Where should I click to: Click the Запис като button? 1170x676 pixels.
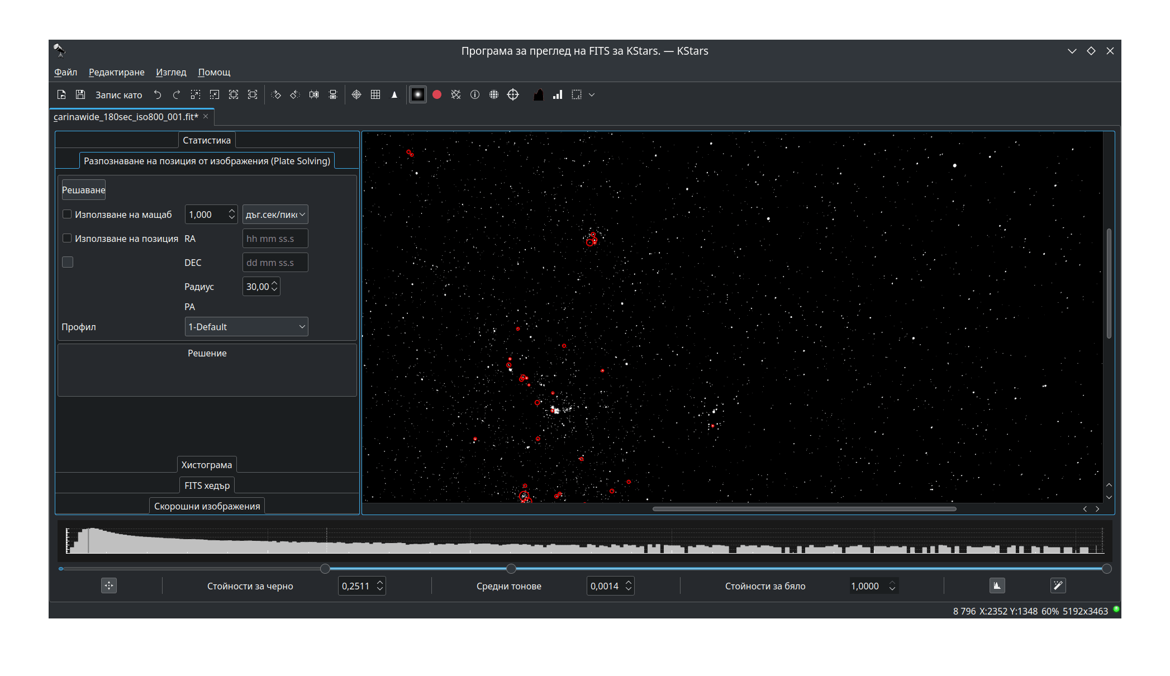(118, 95)
